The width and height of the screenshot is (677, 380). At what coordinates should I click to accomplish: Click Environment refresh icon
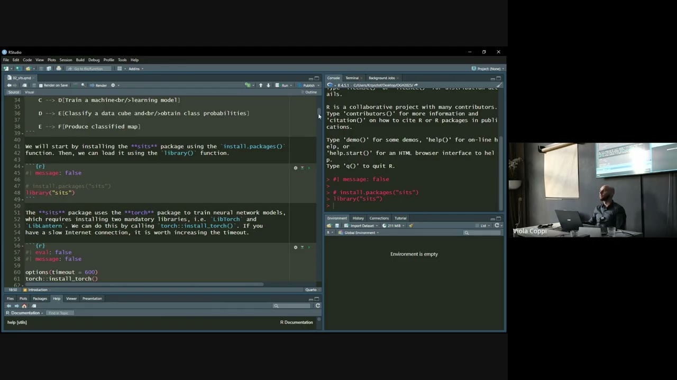click(497, 225)
